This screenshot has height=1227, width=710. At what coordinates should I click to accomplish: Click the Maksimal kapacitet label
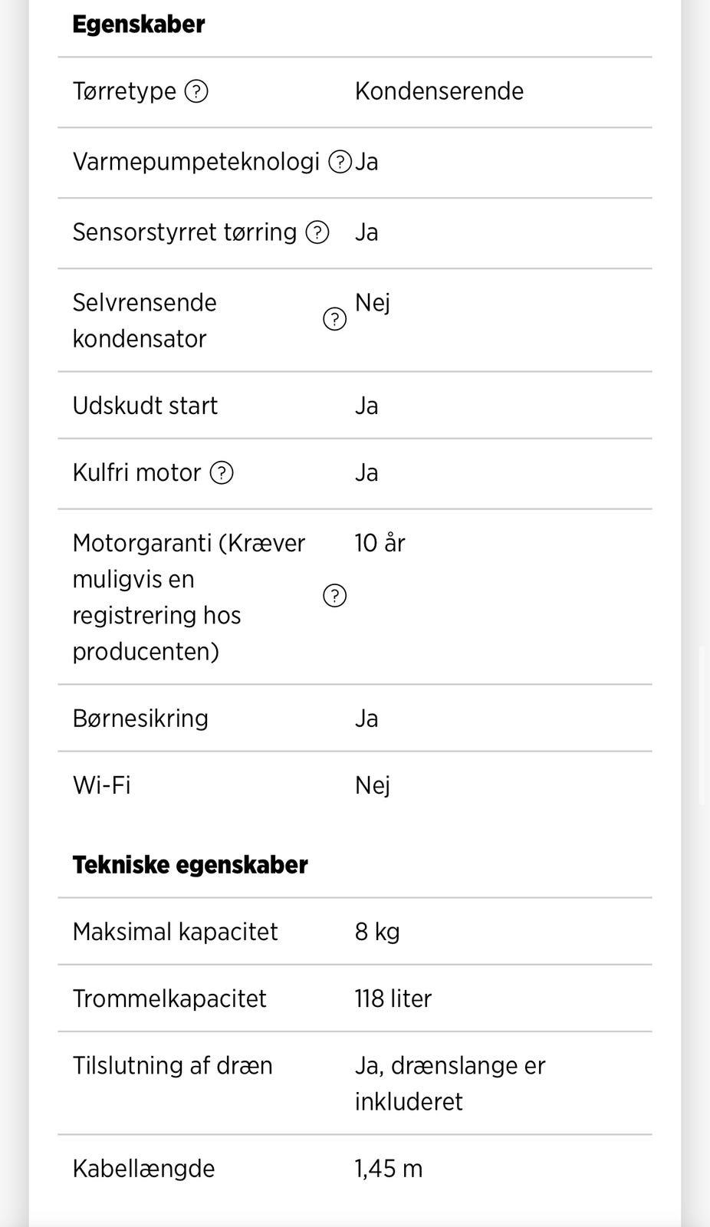click(175, 932)
